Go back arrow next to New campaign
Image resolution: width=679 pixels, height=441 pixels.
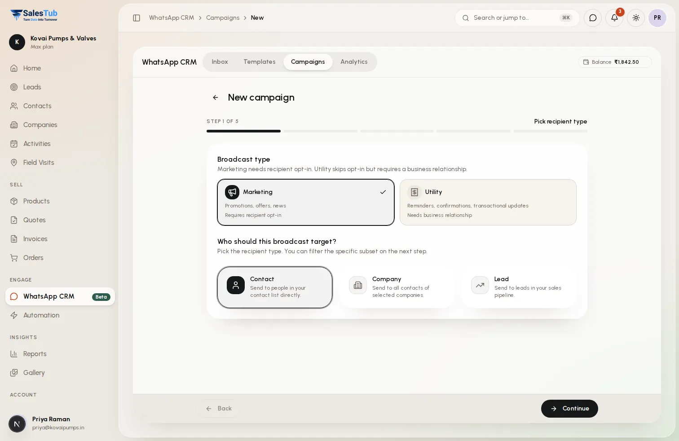[x=216, y=97]
